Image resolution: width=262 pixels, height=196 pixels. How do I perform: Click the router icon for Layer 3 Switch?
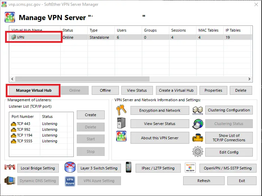point(70,167)
